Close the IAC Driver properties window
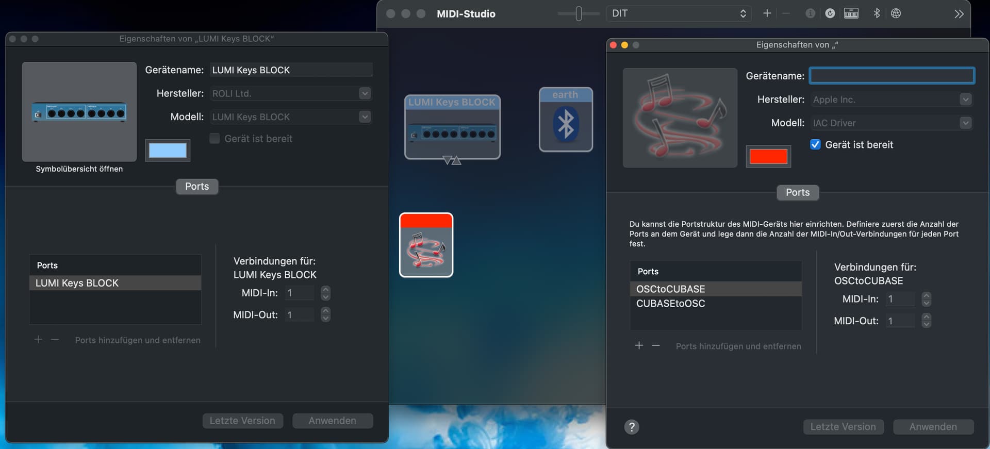 [613, 45]
